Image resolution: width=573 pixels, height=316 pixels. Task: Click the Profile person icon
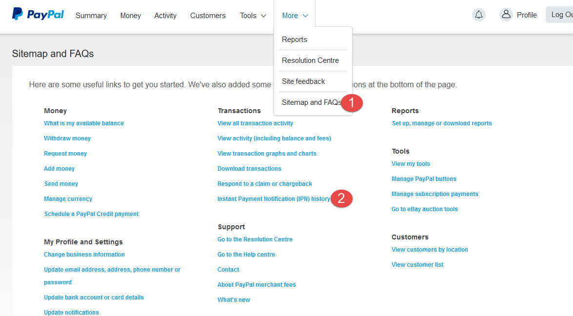[x=506, y=15]
